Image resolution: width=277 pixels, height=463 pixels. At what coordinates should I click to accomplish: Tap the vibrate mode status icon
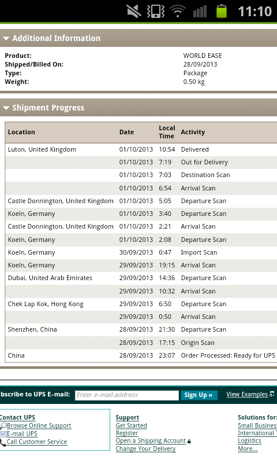coord(156,12)
